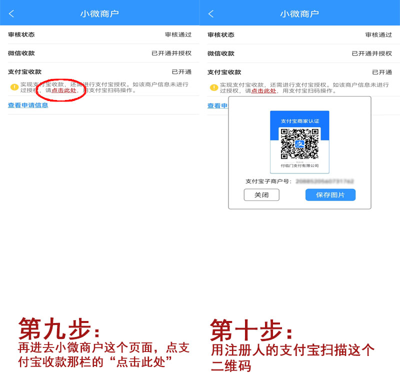This screenshot has width=400, height=375.
Task: Click 微信收款 label on left screen
Action: tap(21, 53)
